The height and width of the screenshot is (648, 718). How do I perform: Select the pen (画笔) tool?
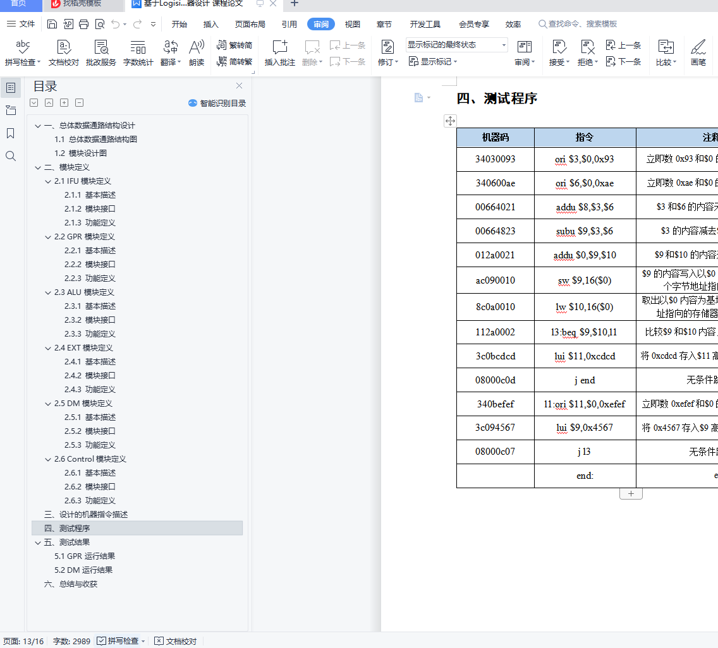(x=698, y=53)
